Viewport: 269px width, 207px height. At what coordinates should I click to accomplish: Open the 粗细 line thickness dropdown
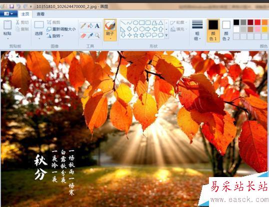point(197,30)
